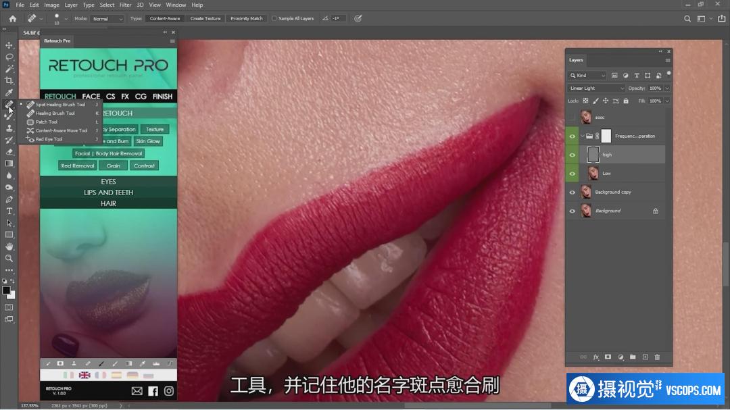The image size is (730, 410).
Task: Open Layers panel flyout menu
Action: pos(668,61)
